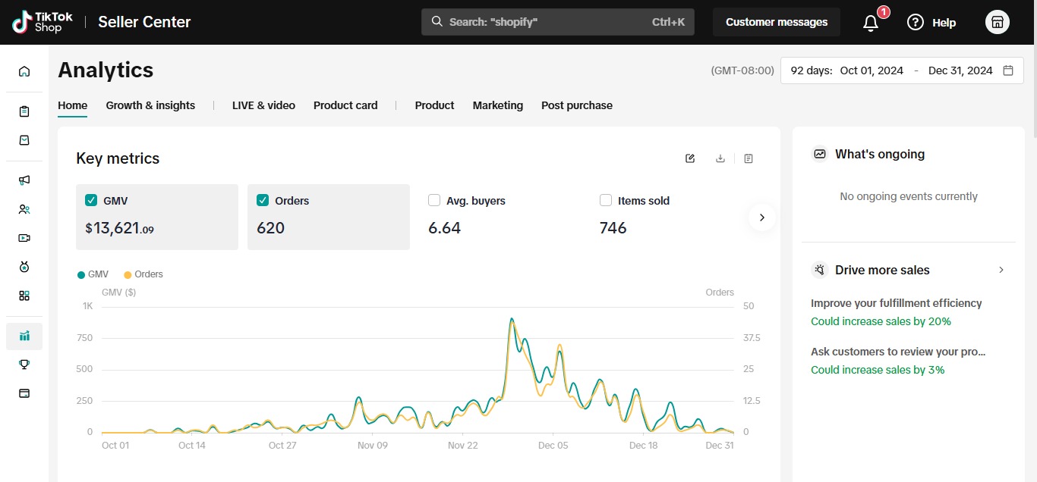The width and height of the screenshot is (1037, 482).
Task: Click the calendar icon in date range
Action: 1008,70
